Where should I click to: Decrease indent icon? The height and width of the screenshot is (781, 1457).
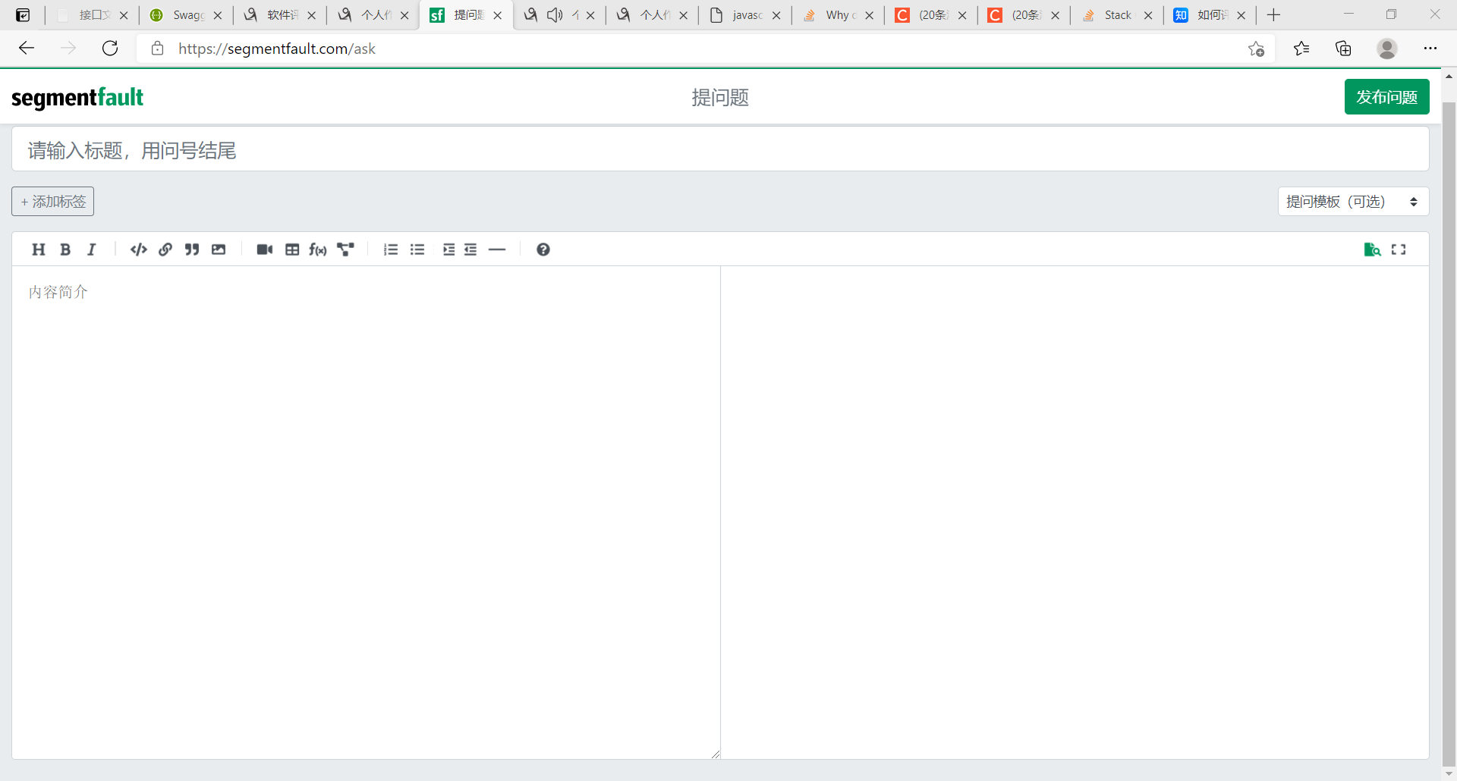pos(470,249)
